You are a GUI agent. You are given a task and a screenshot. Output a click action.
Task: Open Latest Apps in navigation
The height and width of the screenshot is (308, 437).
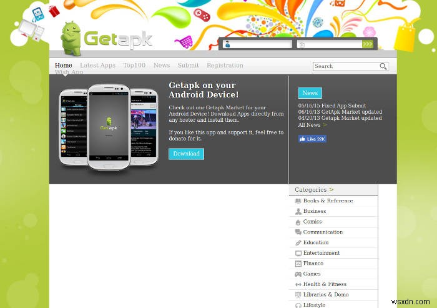coord(97,65)
